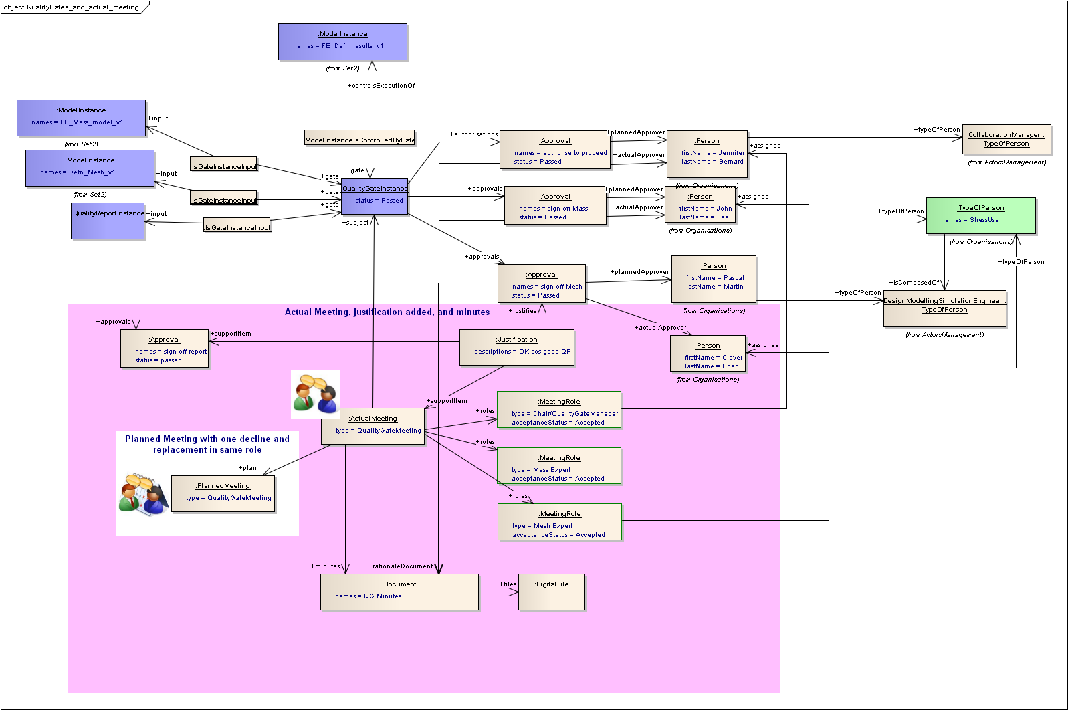Screen dimensions: 1068x710
Task: Click the green TypeOfPerson StressUser object
Action: 980,215
